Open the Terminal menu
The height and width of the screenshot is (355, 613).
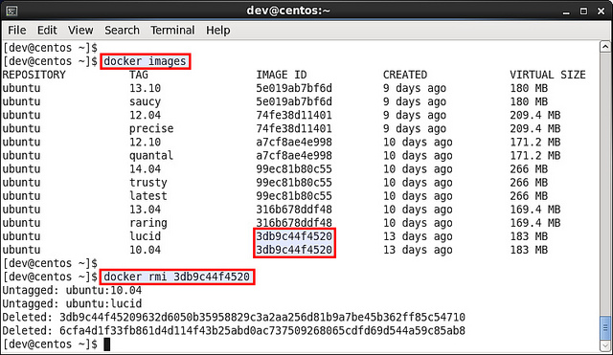pyautogui.click(x=172, y=30)
